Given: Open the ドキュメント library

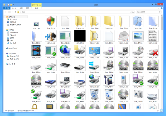Looking at the screenshot, I should click(13, 35).
